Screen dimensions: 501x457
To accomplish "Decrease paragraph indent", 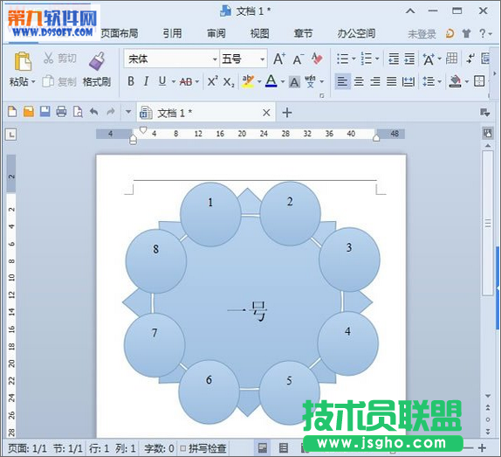I will pos(394,59).
